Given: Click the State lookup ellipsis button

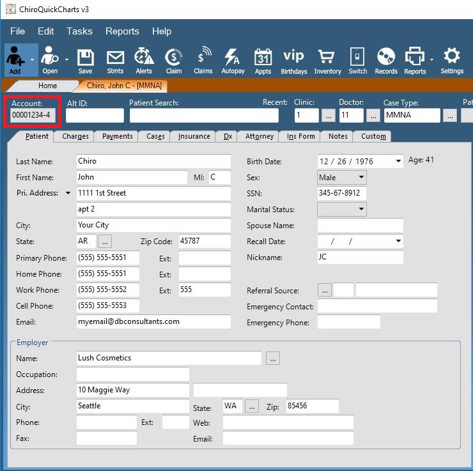Looking at the screenshot, I should pyautogui.click(x=105, y=242).
